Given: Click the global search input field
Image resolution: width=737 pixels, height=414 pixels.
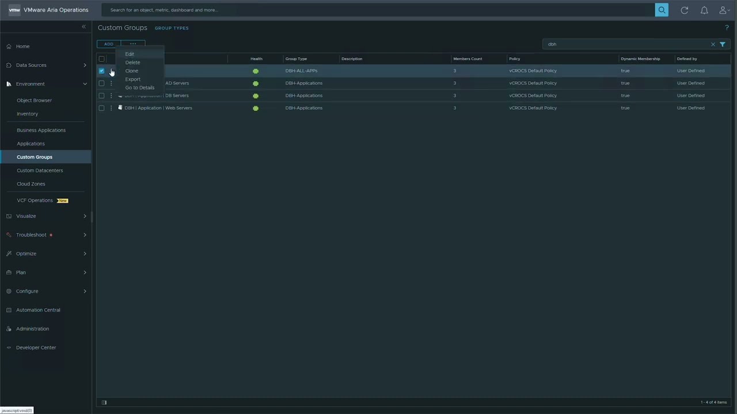Looking at the screenshot, I should click(x=378, y=10).
